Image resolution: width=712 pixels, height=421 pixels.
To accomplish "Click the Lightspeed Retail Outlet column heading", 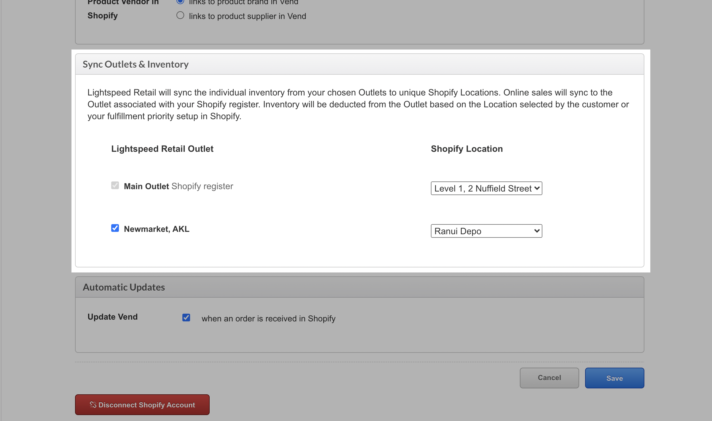I will (x=162, y=149).
